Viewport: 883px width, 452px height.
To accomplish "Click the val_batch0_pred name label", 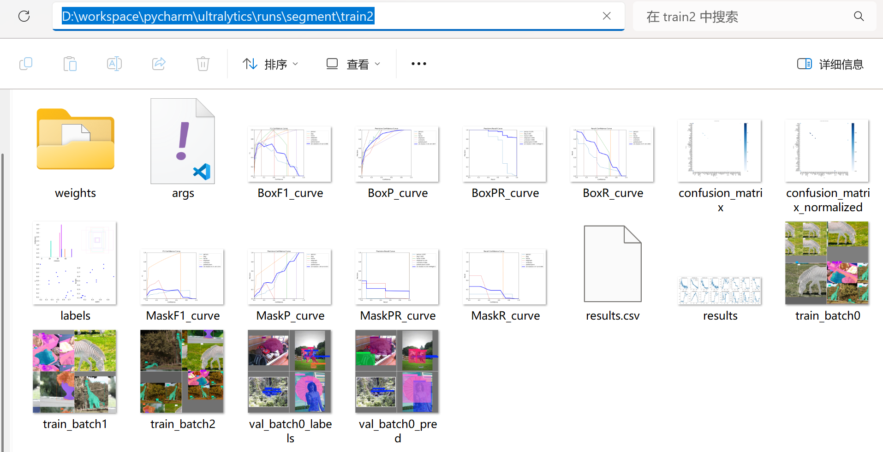I will (398, 431).
